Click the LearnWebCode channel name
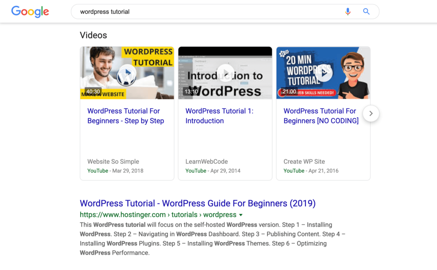Viewport: 437px width, 270px height. tap(207, 161)
